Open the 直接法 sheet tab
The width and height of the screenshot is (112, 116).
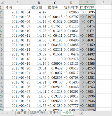[54, 113]
